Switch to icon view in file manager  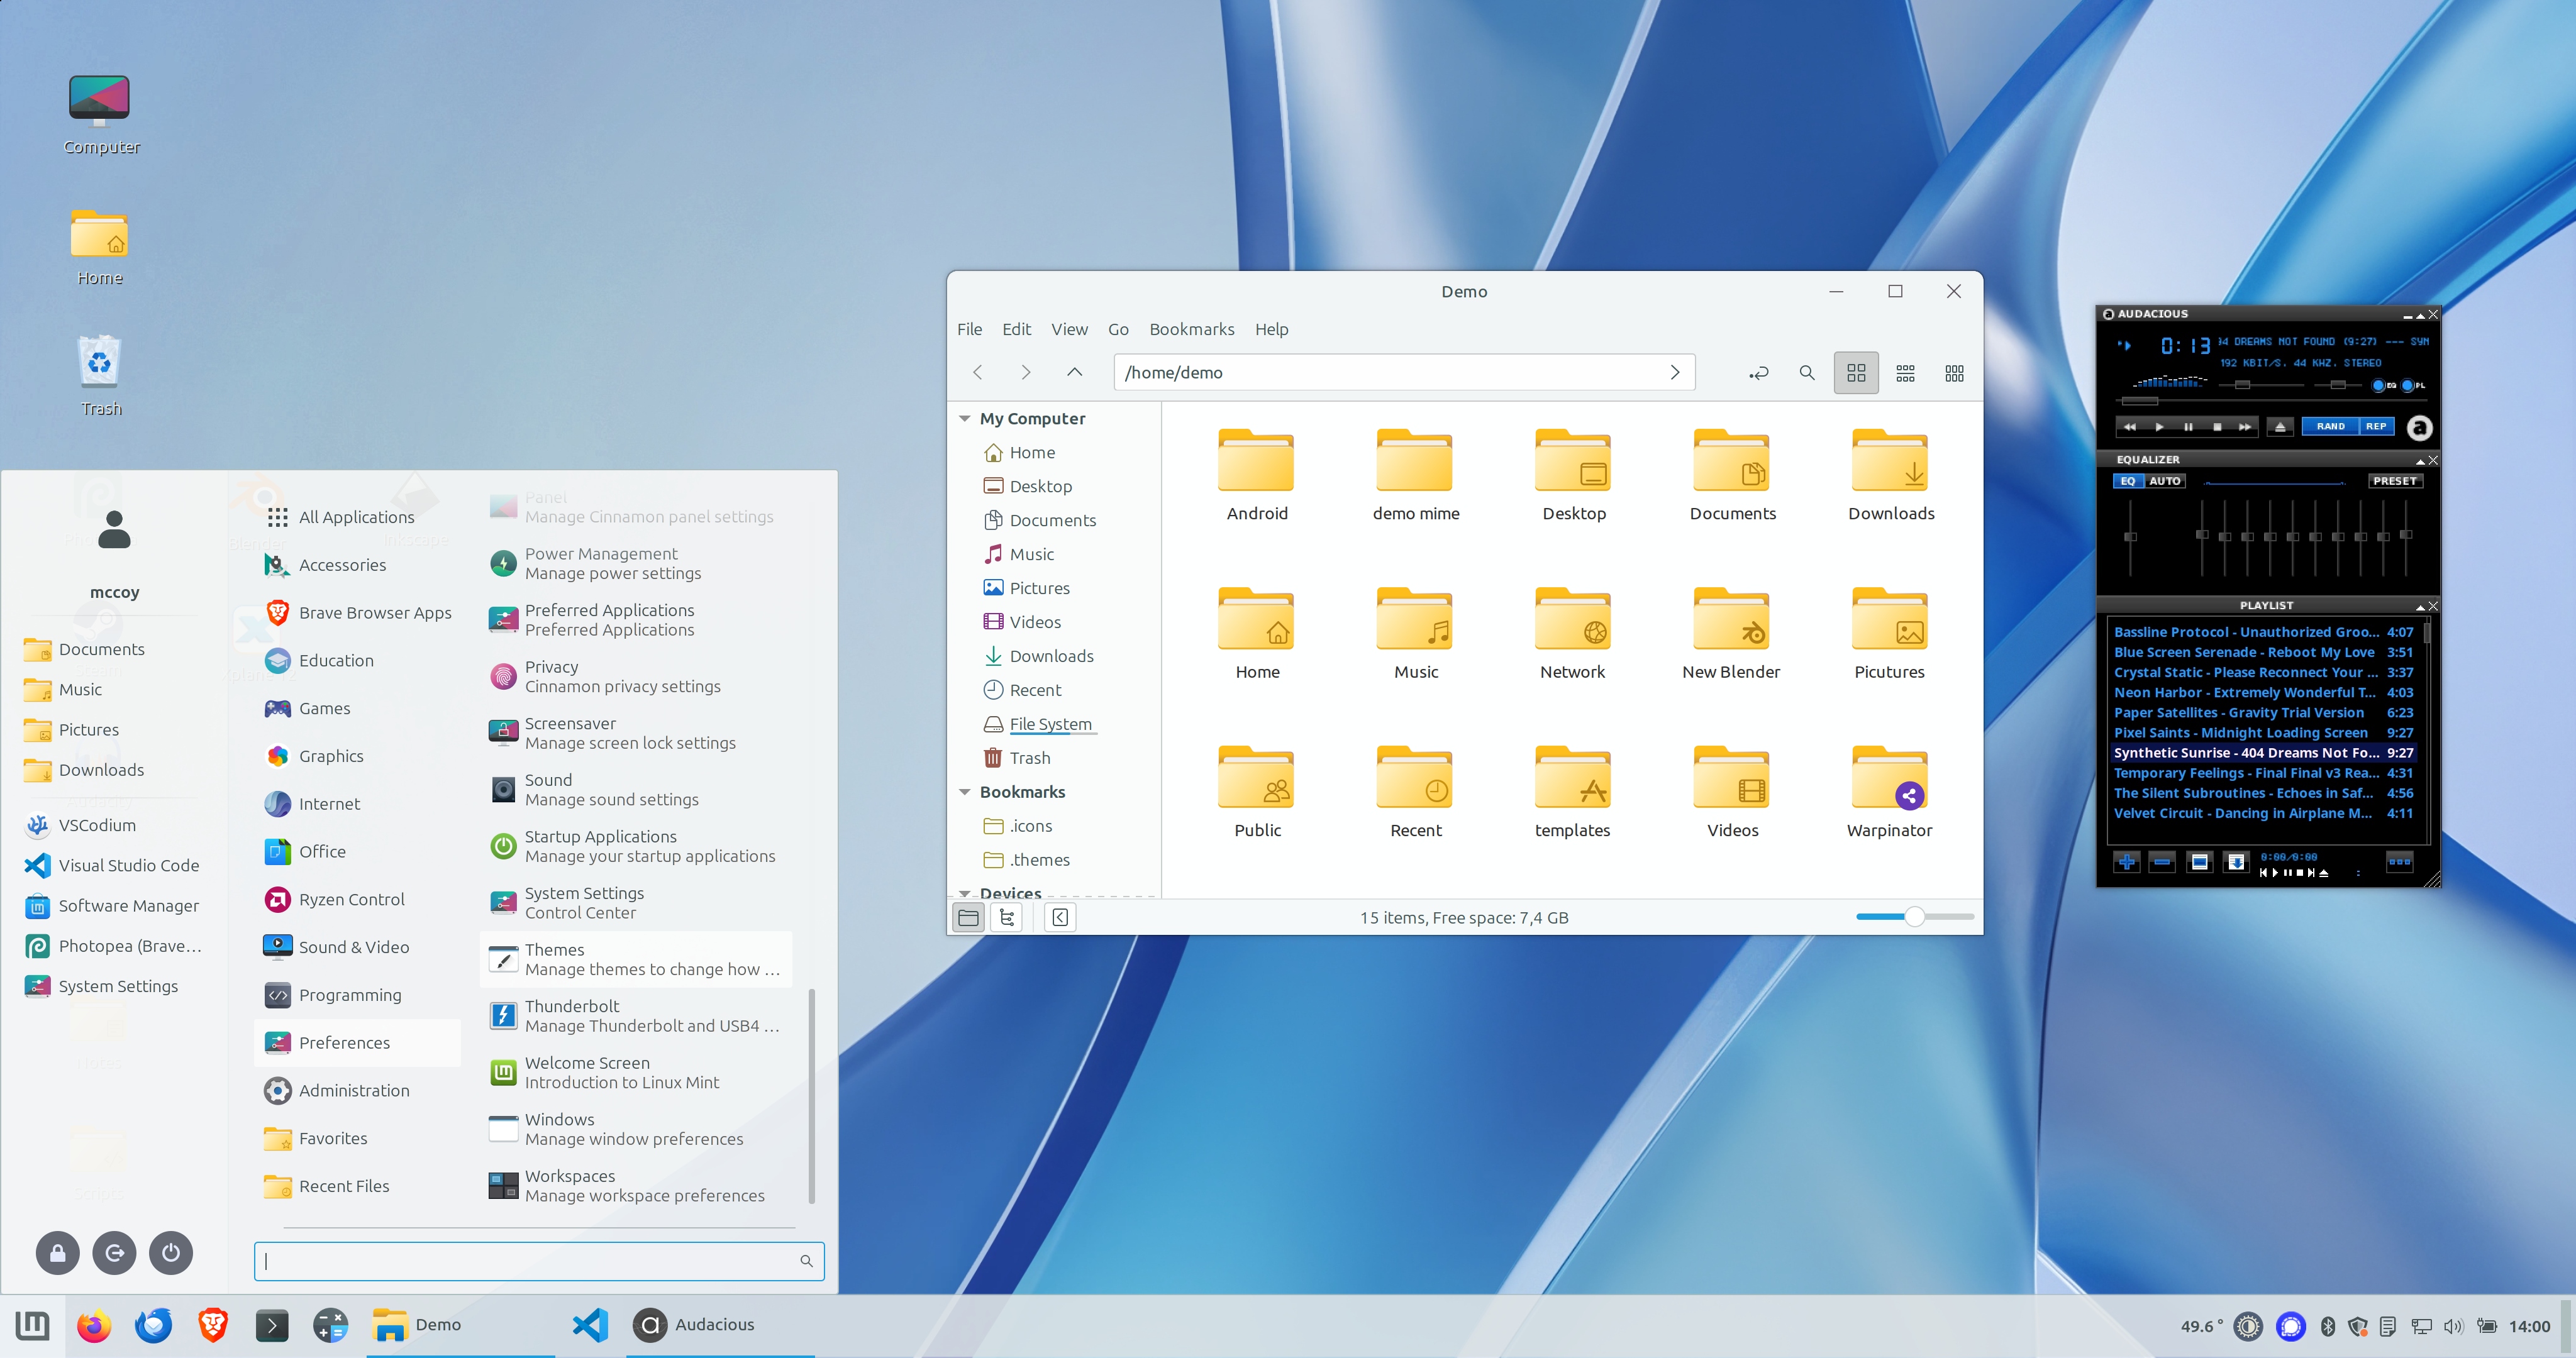(1856, 373)
